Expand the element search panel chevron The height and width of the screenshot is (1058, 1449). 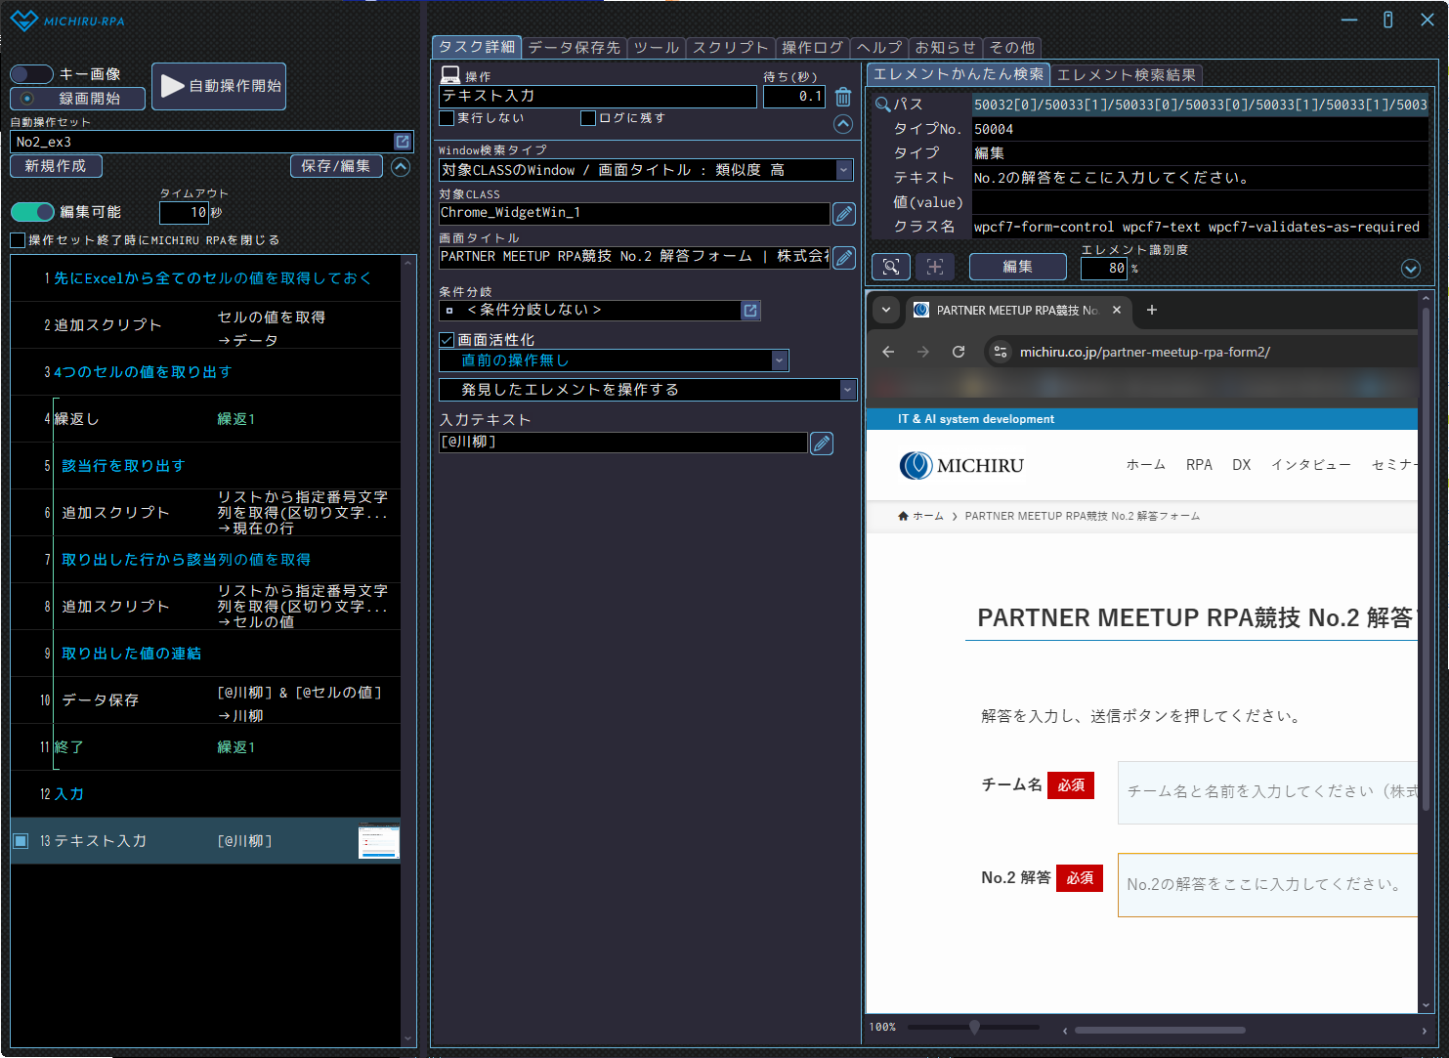(1410, 269)
